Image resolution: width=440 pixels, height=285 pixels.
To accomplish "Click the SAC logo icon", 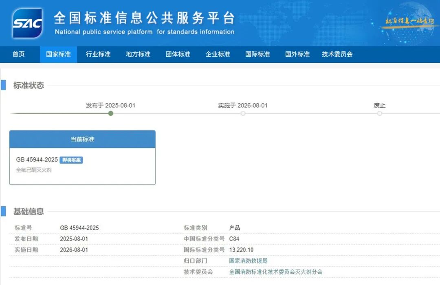I will (x=28, y=23).
